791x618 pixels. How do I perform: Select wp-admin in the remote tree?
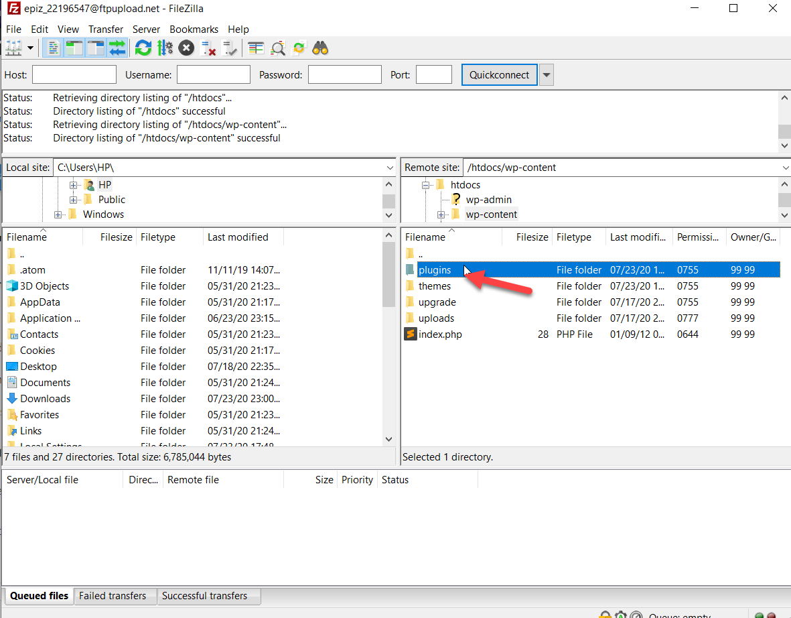point(488,200)
